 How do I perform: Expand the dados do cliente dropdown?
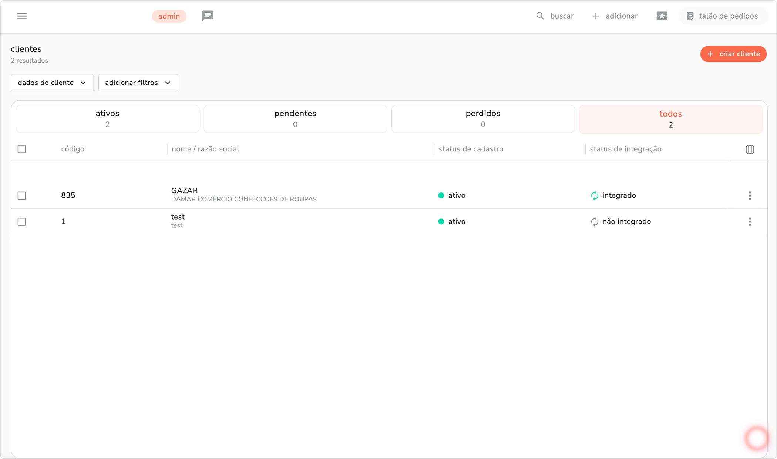tap(52, 83)
